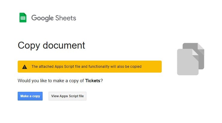Image resolution: width=222 pixels, height=123 pixels.
Task: Click the yellow Apps Script warning text
Action: [86, 67]
